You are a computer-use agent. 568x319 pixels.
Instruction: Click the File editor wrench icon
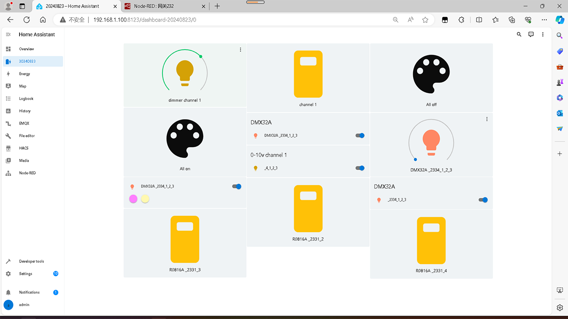point(8,136)
